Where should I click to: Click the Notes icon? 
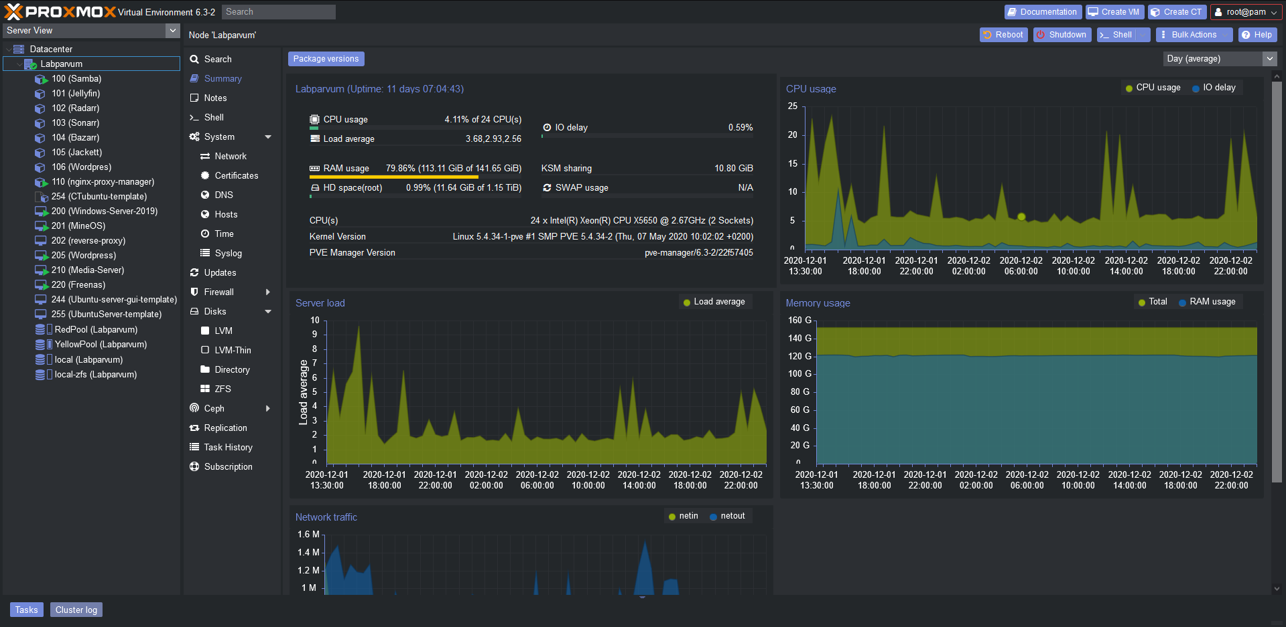click(x=194, y=98)
